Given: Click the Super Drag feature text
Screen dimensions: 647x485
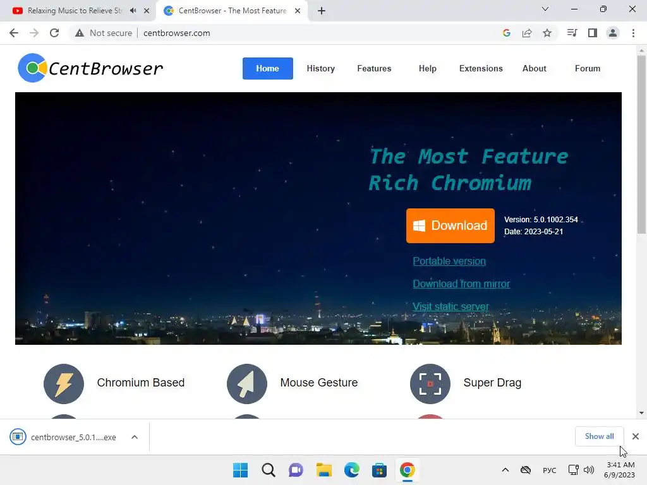Looking at the screenshot, I should click(x=492, y=383).
